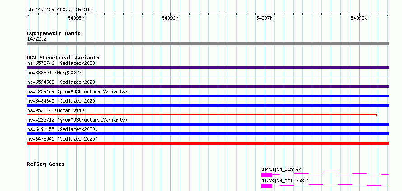Select the gray 14q22.2 cytogenetic band bar
Viewport: 402px width, 191px height.
click(208, 44)
